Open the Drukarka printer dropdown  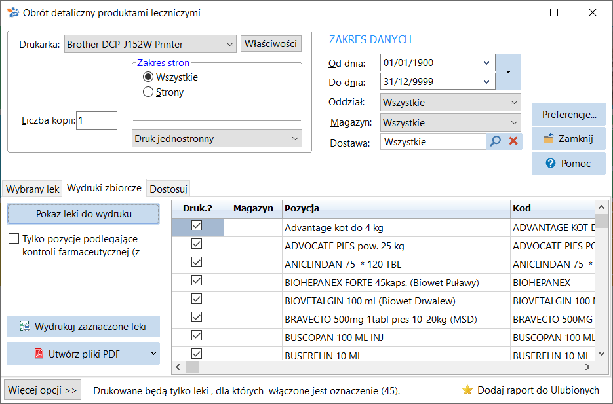[x=229, y=44]
